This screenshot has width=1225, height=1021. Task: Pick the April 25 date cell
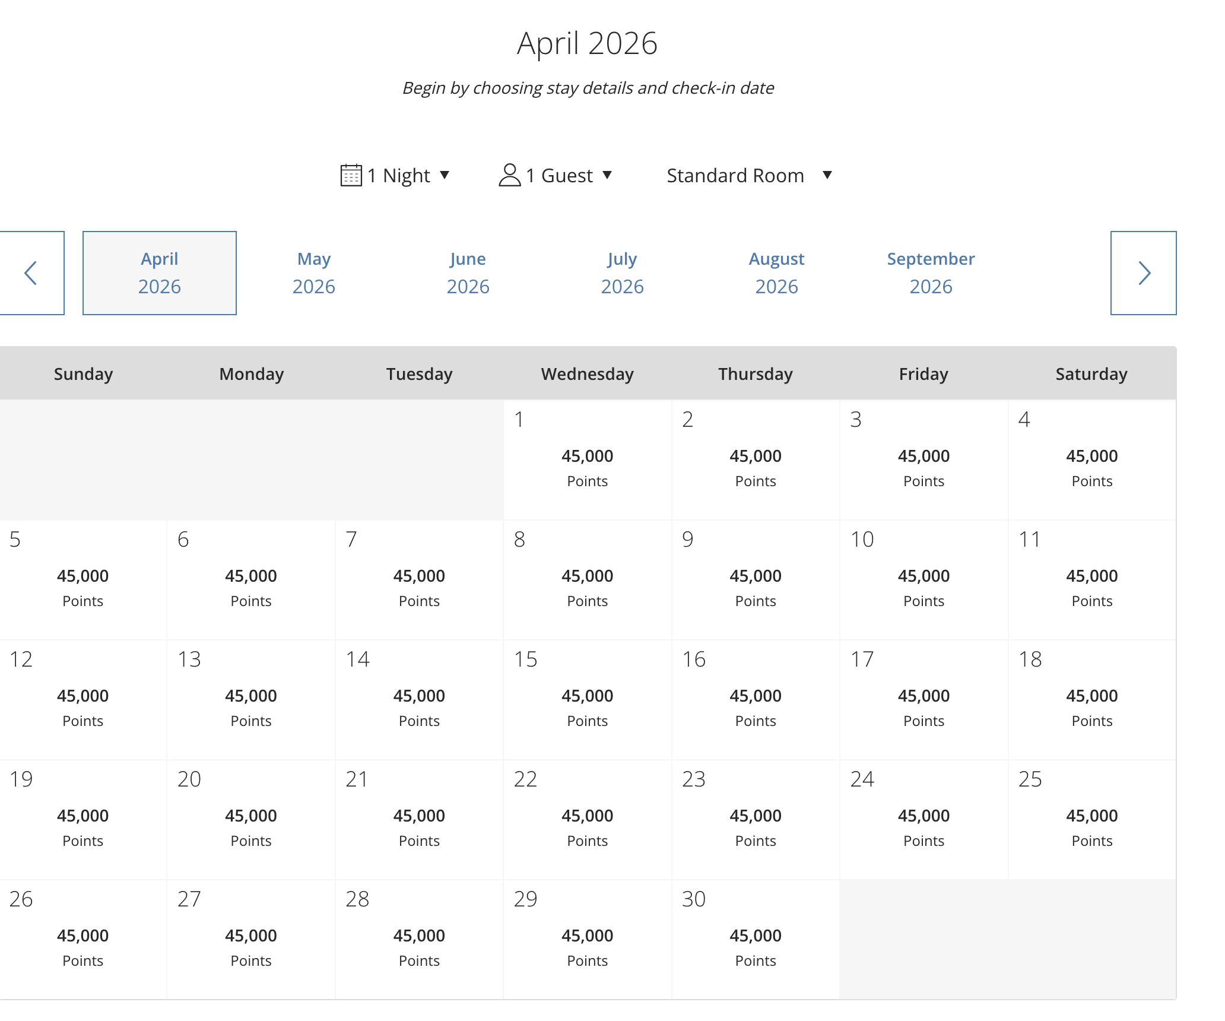pos(1092,820)
